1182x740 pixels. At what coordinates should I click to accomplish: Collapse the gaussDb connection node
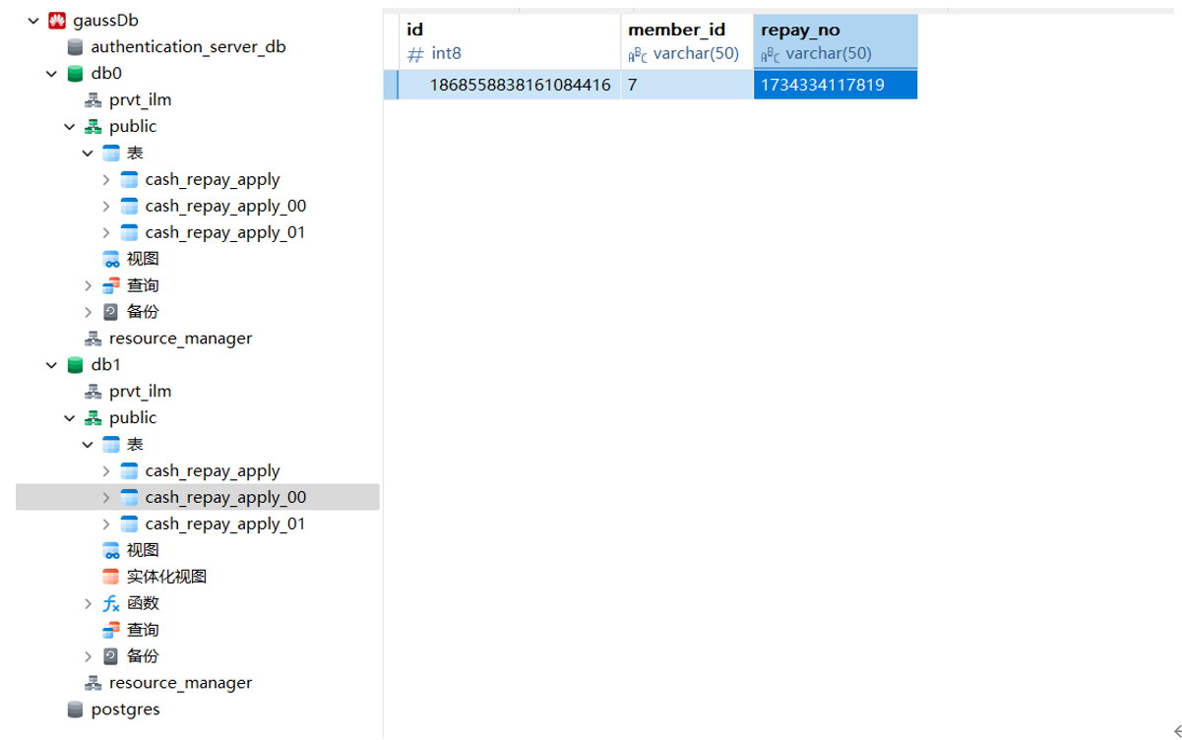click(33, 21)
